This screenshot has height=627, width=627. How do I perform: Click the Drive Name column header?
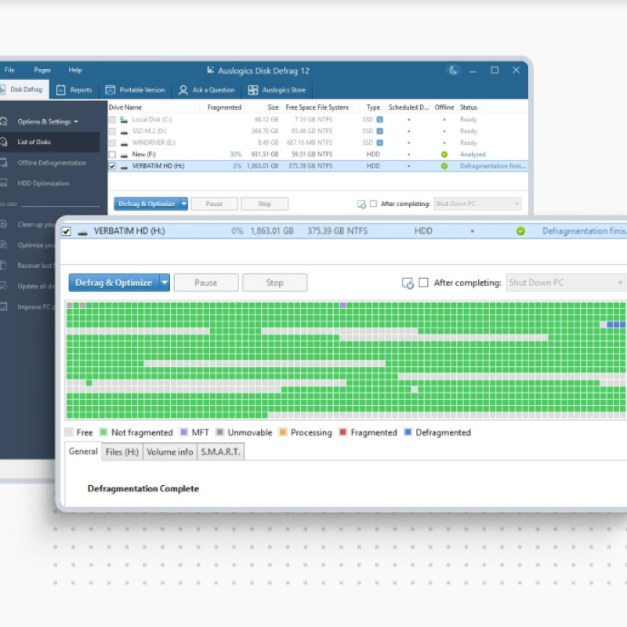[125, 107]
